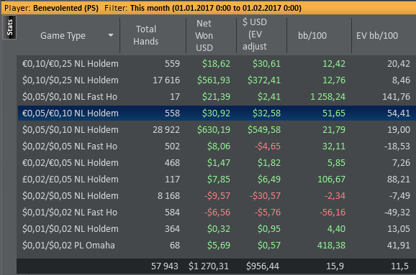Viewport: 416px width, 275px height.
Task: Select the £0,02/£0,05 NL Holdem row
Action: coord(216,180)
